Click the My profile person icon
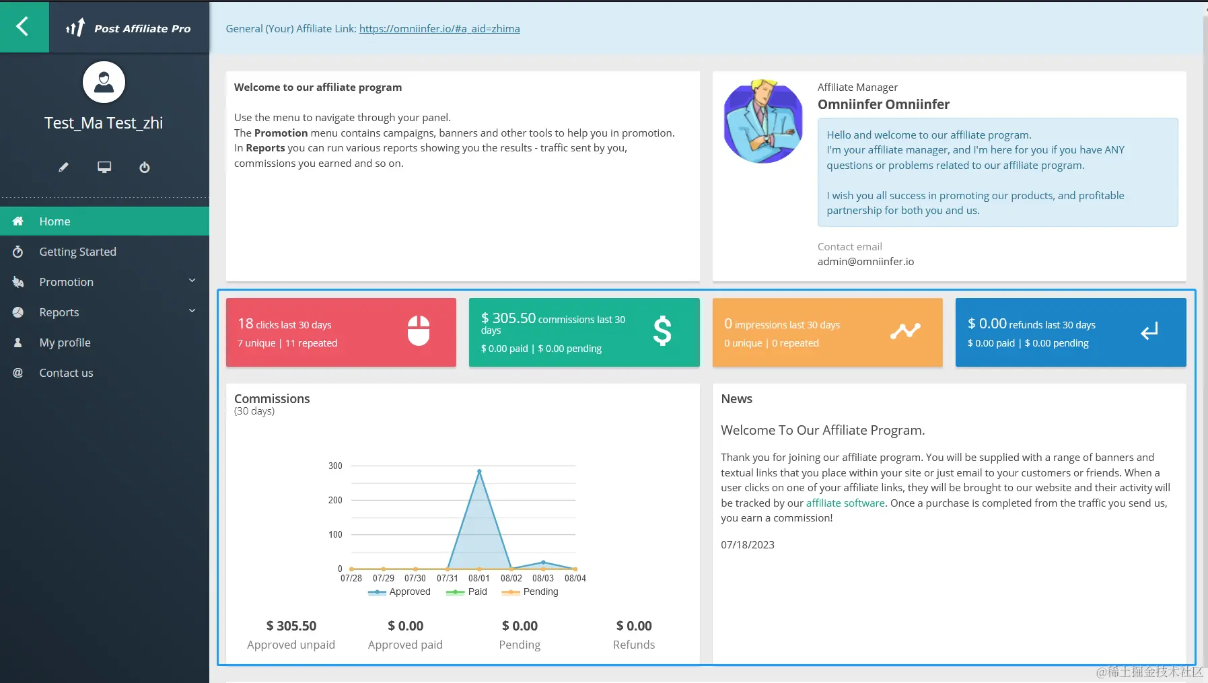This screenshot has height=683, width=1208. point(18,343)
